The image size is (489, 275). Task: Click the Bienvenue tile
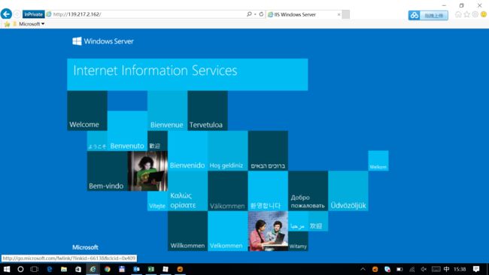tap(168, 110)
